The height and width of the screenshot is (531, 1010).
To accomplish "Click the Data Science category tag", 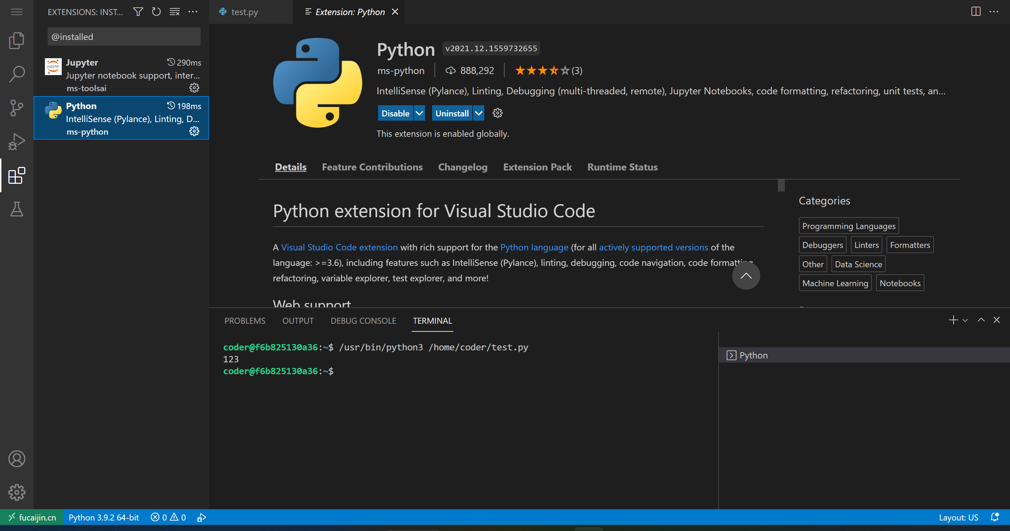I will (858, 264).
